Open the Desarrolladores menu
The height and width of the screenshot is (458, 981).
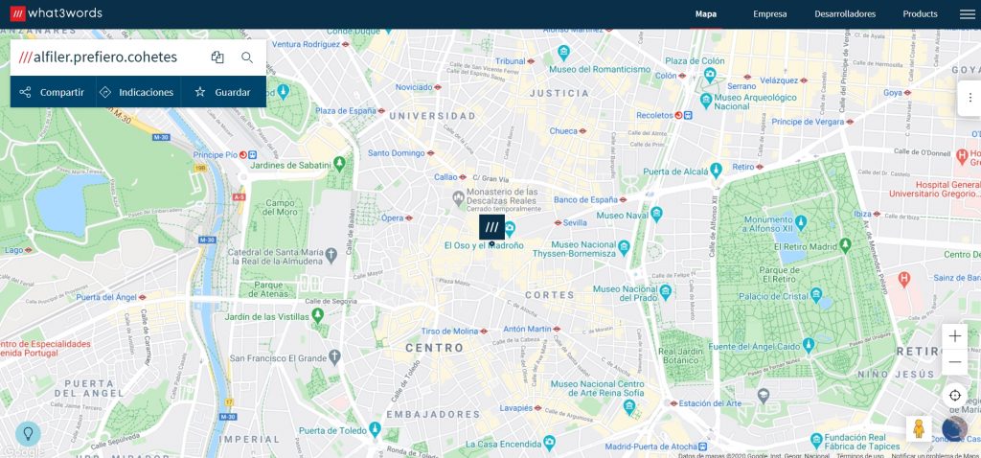click(845, 13)
